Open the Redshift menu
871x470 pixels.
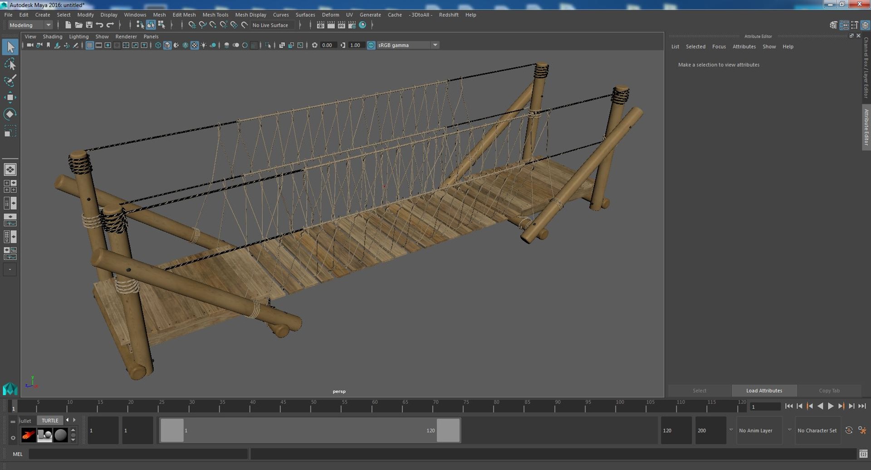pyautogui.click(x=449, y=15)
